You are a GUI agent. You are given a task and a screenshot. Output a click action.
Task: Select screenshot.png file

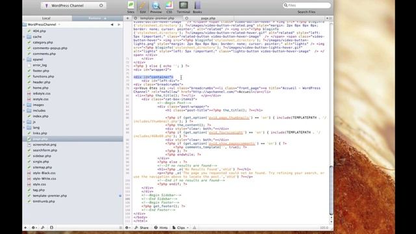45,144
